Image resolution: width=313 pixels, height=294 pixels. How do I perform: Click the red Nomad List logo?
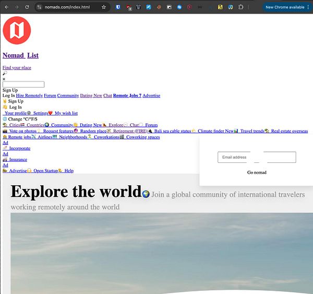click(17, 30)
